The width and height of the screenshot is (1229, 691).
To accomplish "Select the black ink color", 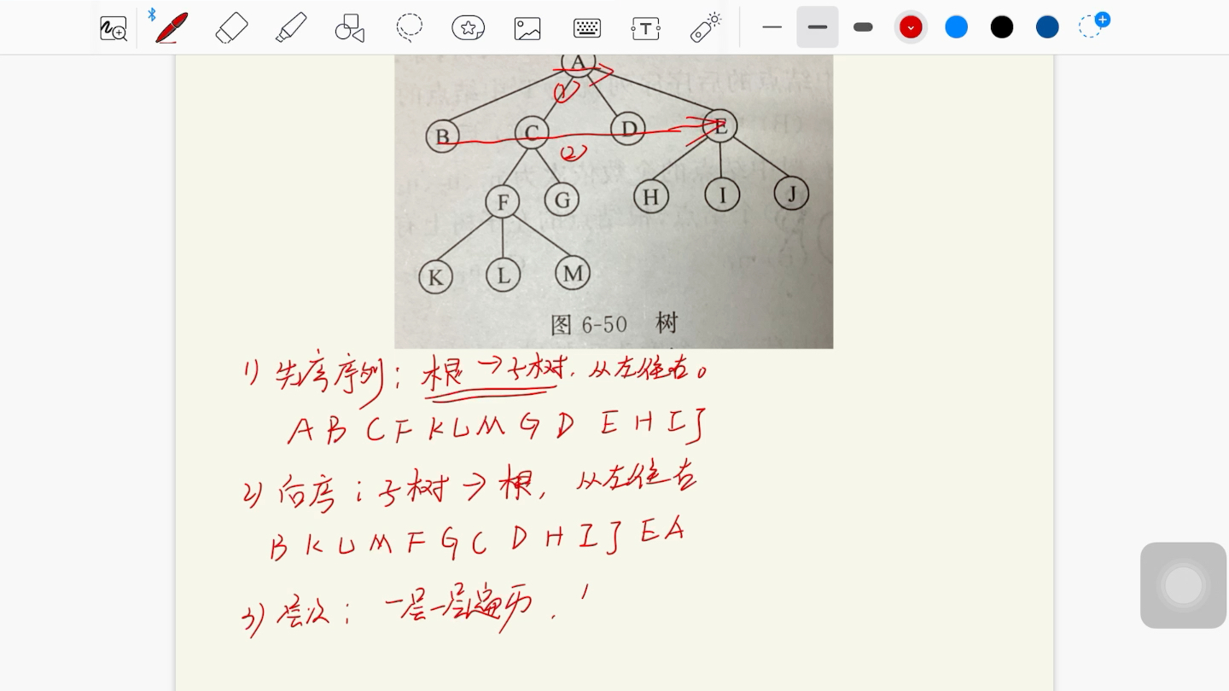I will point(1001,26).
